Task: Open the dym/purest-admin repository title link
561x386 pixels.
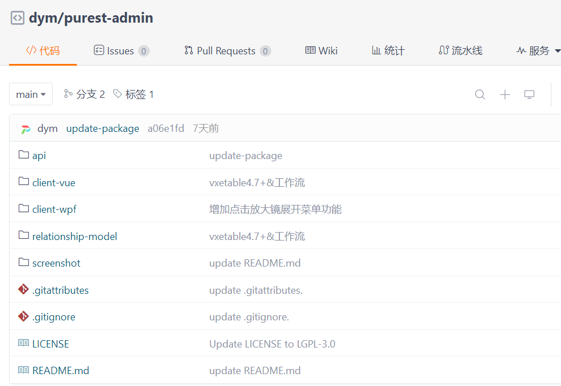Action: tap(91, 18)
